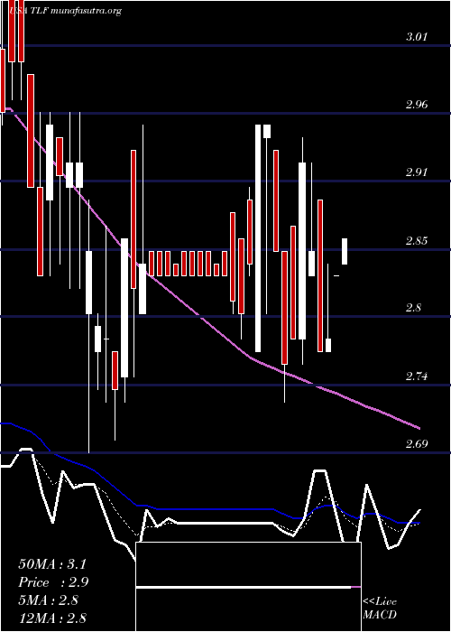The image size is (451, 632).
Task: Select the 2.91 price level label
Action: 416,173
